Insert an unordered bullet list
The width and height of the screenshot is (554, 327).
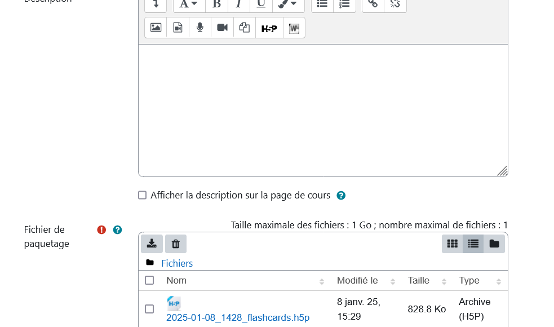pos(322,5)
